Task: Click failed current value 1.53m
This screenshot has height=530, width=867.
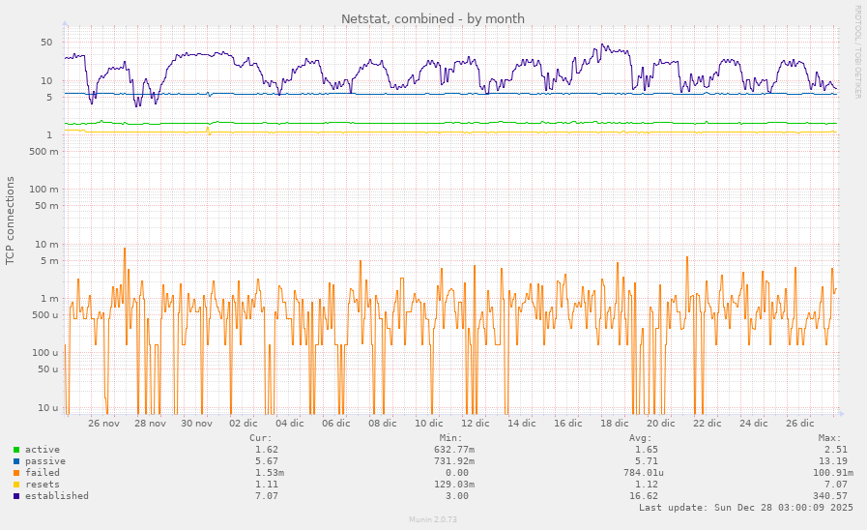Action: [x=270, y=473]
